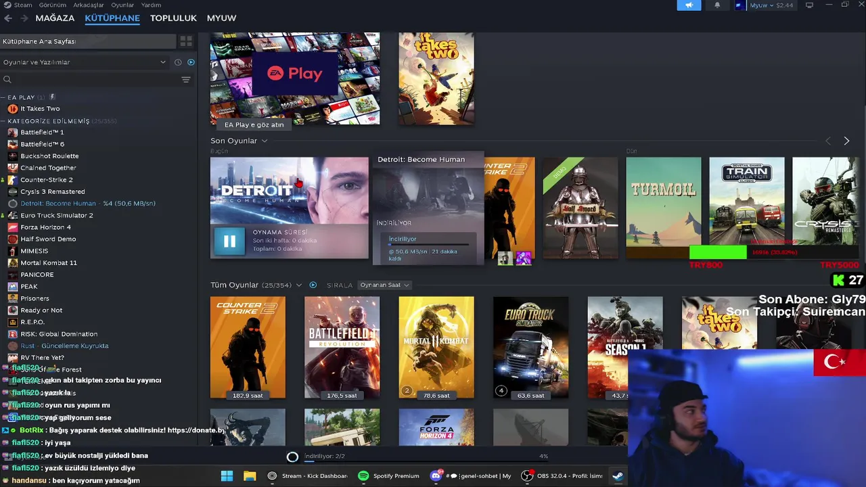Select Euro Truck Simulator 2 in list
Viewport: 866px width, 487px height.
click(x=56, y=215)
